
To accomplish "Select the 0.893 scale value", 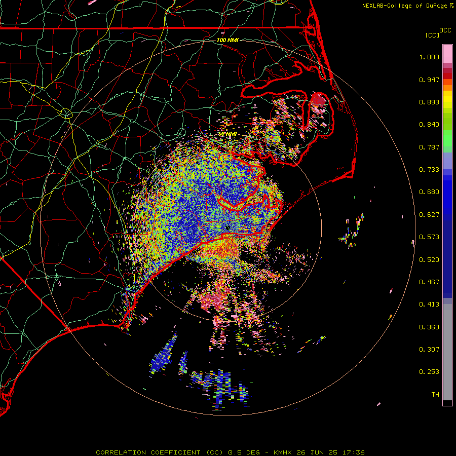I will pyautogui.click(x=429, y=102).
